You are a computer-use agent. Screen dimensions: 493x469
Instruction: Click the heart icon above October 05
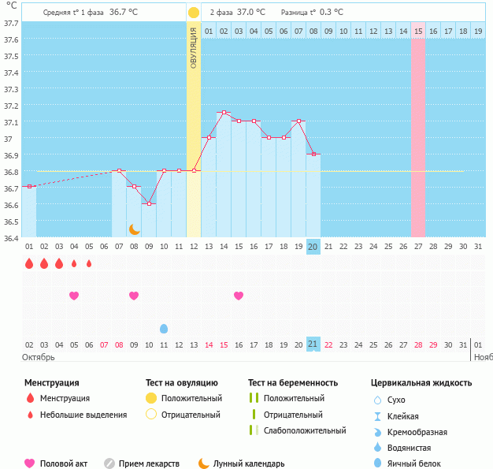(74, 296)
